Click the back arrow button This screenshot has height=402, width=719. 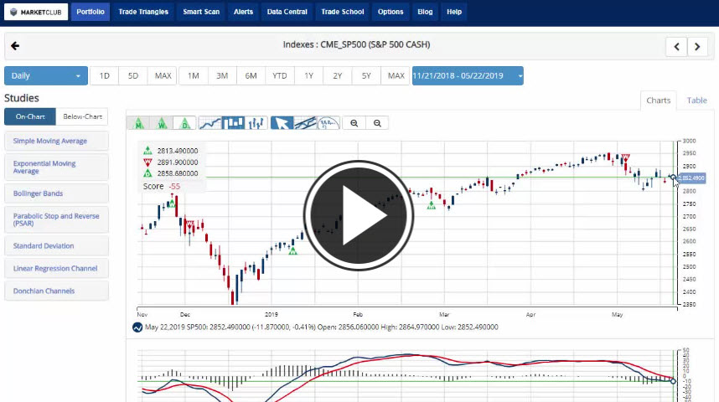point(15,46)
